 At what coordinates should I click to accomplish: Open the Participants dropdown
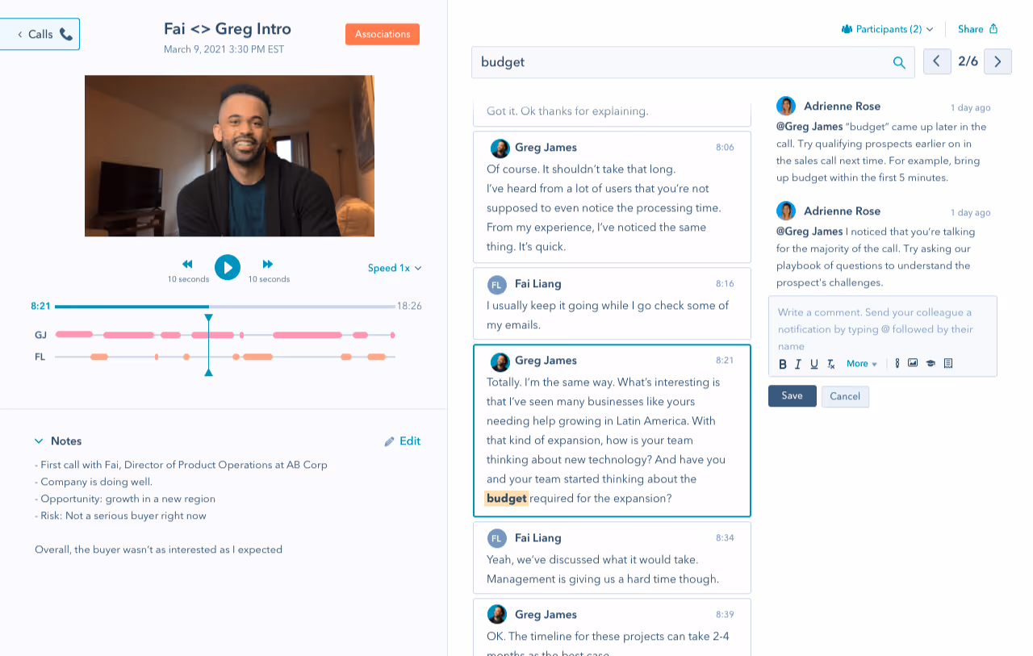[886, 29]
